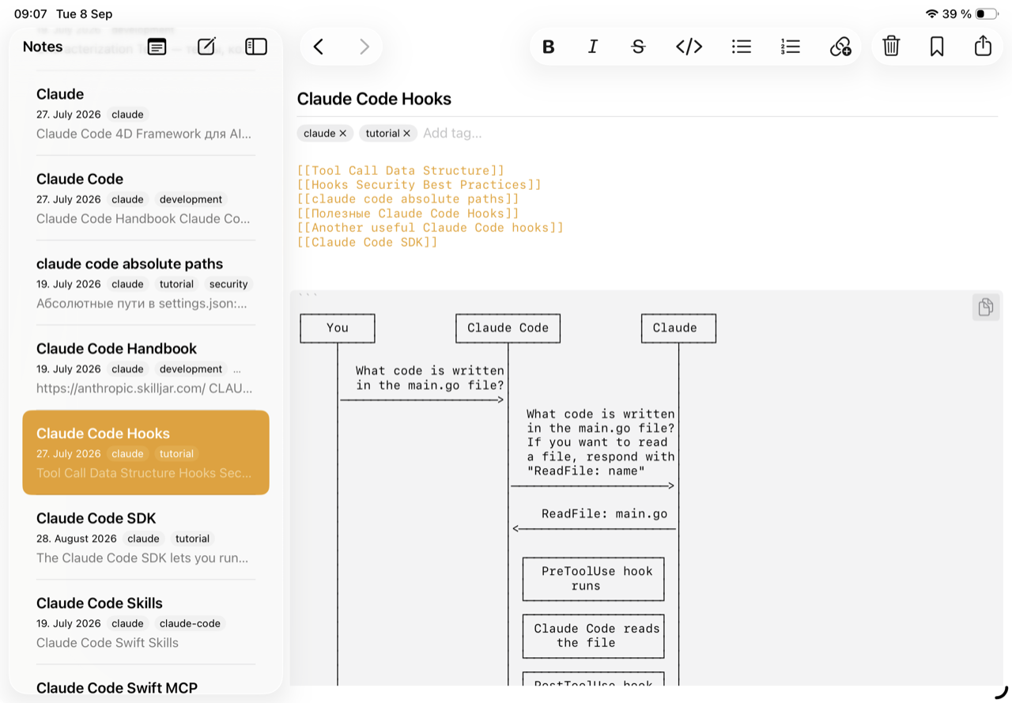Go forward with the right chevron

[364, 47]
